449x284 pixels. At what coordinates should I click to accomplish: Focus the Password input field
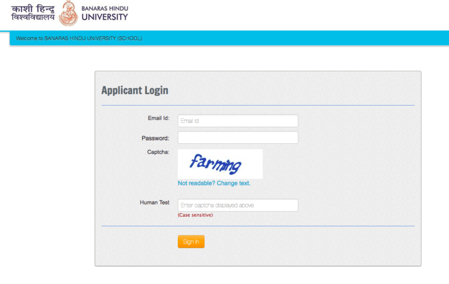tap(237, 137)
